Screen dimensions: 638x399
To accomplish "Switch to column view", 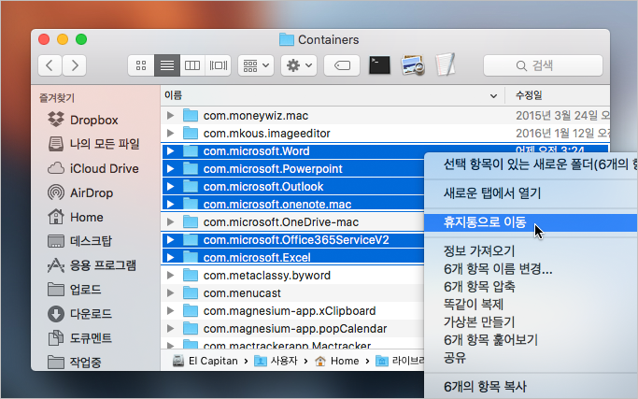I will (192, 65).
